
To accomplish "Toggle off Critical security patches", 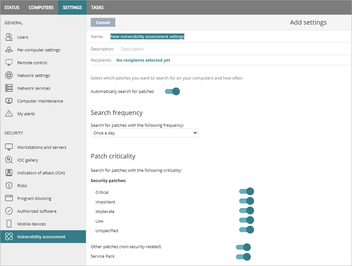I will pos(246,191).
